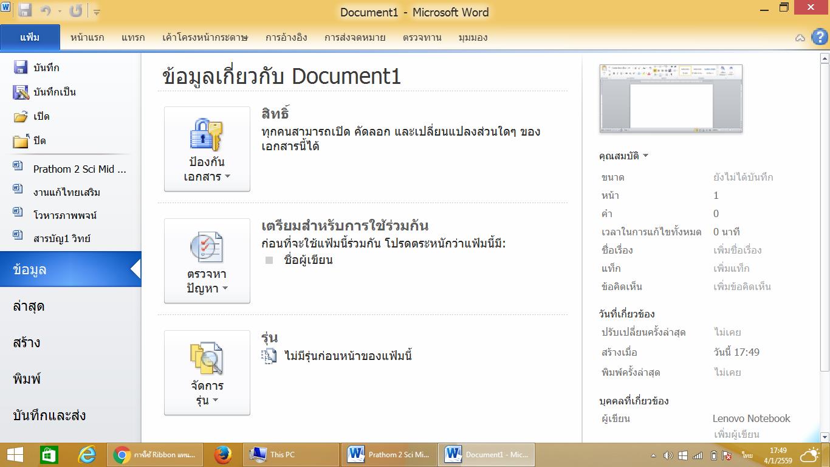Switch to the ตรวจทาน tab
This screenshot has width=830, height=467.
(422, 37)
